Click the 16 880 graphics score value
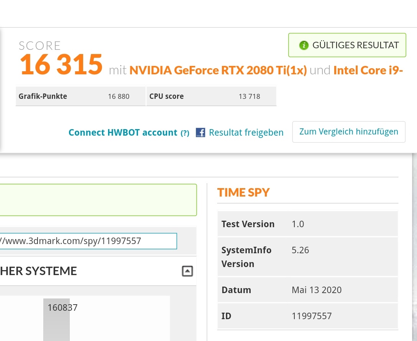 point(118,97)
